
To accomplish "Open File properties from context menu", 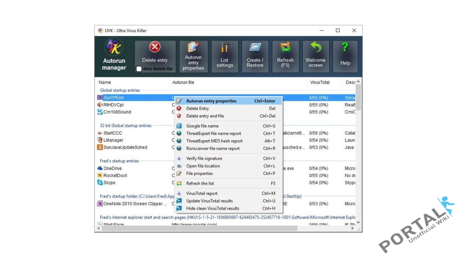I will (x=229, y=174).
